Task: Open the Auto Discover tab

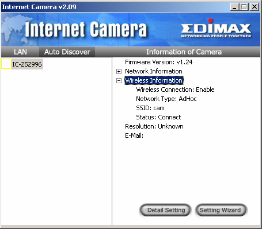Action: [67, 52]
